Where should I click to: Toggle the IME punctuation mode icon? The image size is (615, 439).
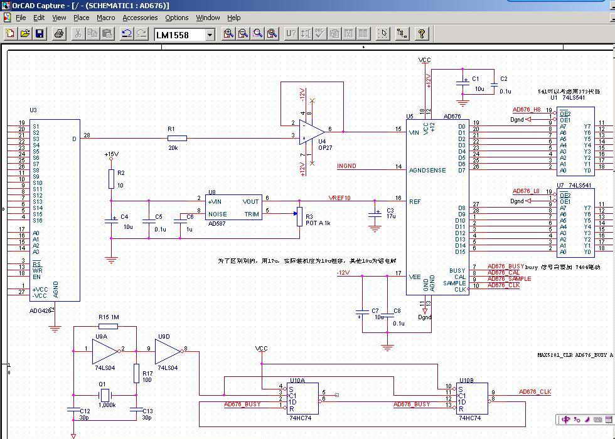point(577,420)
